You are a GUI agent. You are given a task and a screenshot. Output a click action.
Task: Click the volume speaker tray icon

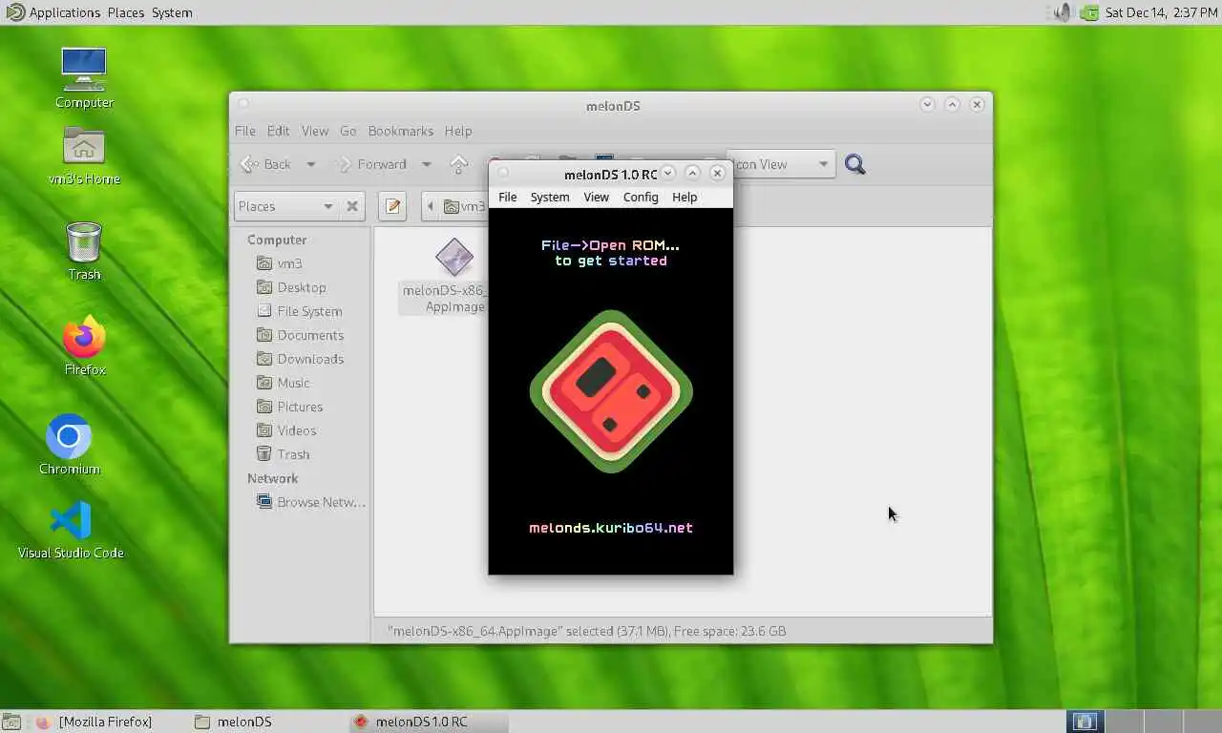click(1064, 12)
